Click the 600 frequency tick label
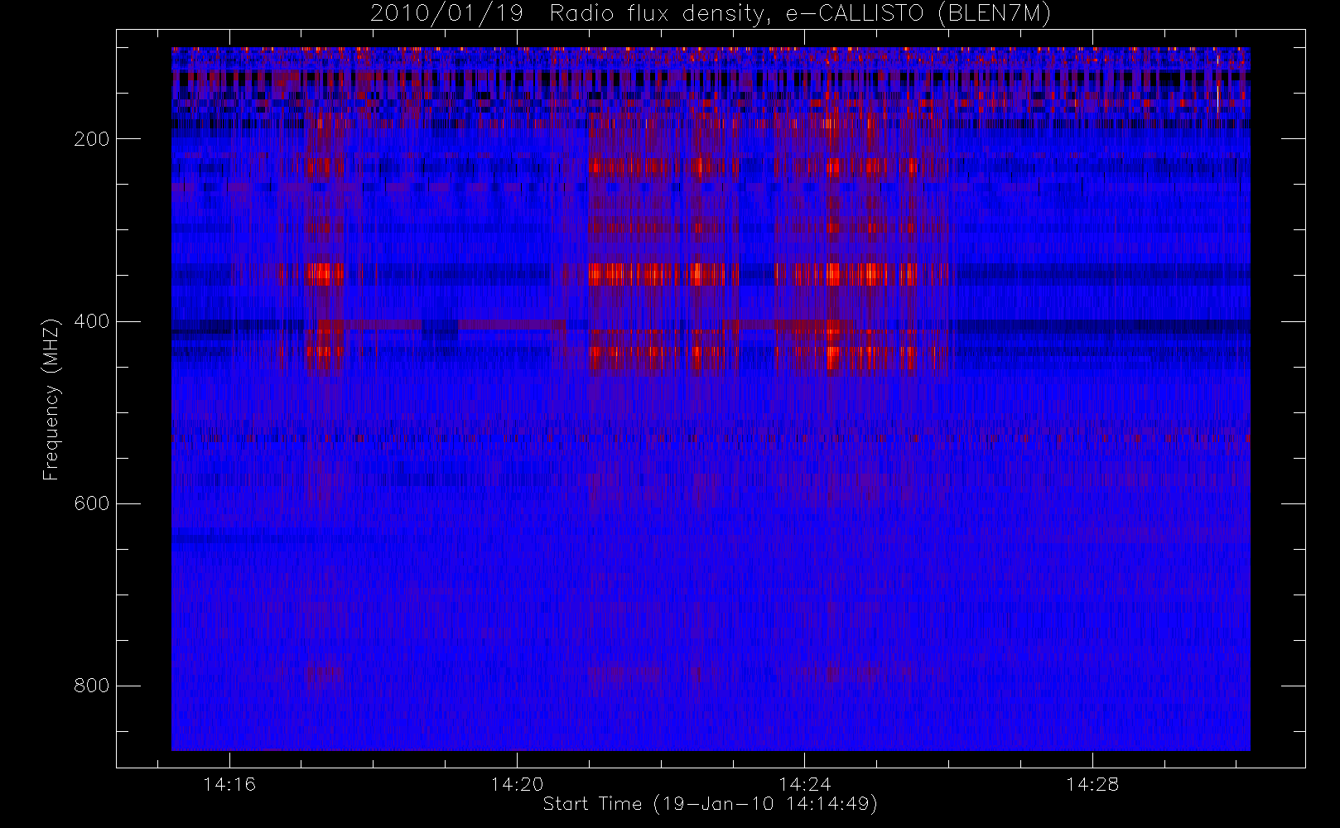Viewport: 1340px width, 828px height. click(92, 503)
